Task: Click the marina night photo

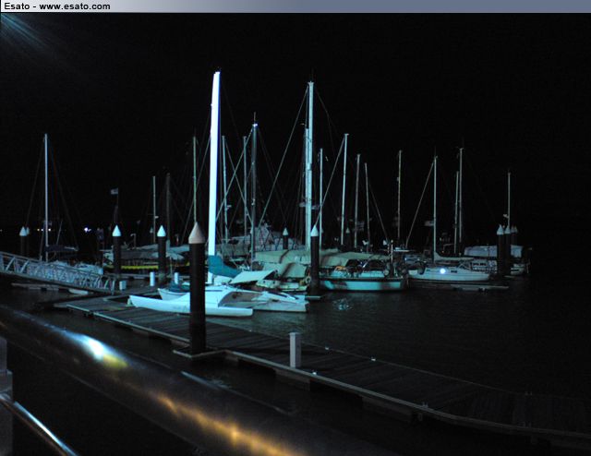Action: pos(295,234)
